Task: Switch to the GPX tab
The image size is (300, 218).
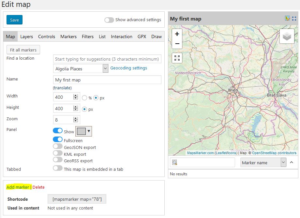Action: click(142, 36)
